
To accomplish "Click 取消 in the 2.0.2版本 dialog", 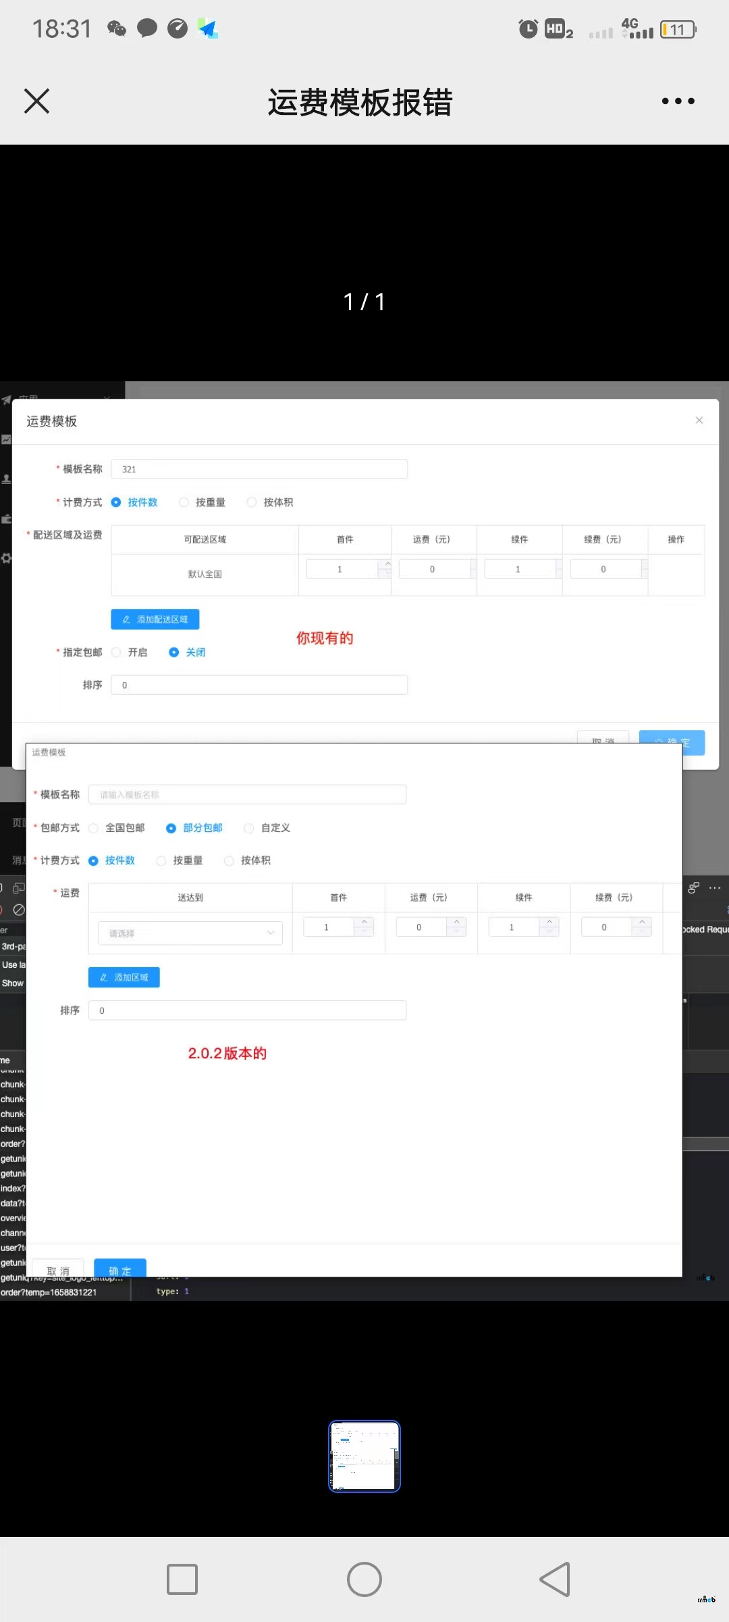I will 58,1269.
